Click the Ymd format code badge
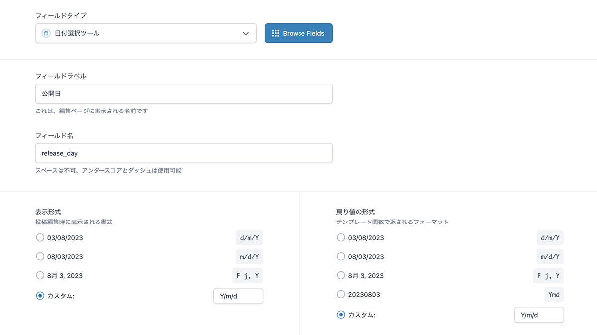Screen dimensions: 597x335 (554, 295)
